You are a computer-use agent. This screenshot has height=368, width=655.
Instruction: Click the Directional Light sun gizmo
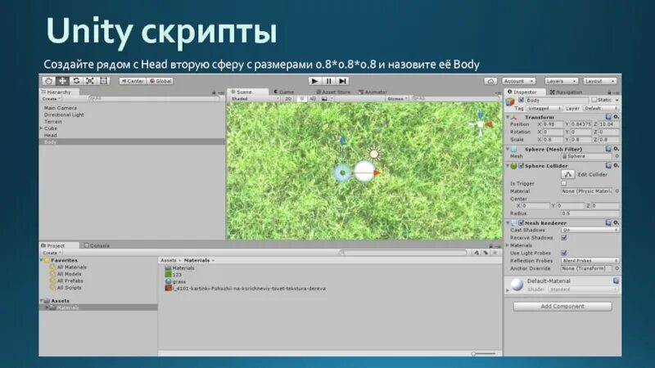(x=374, y=154)
